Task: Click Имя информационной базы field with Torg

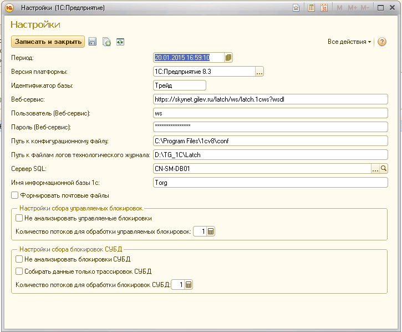Action: click(271, 183)
